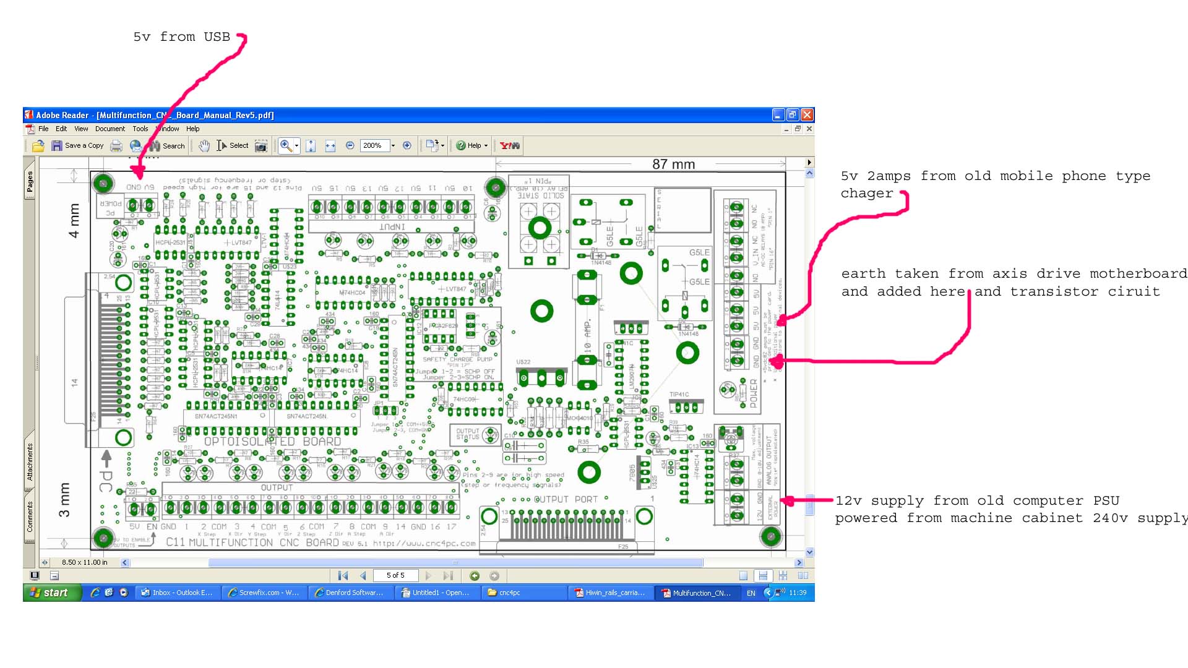The image size is (1188, 668).
Task: Click the Print icon
Action: pyautogui.click(x=116, y=146)
